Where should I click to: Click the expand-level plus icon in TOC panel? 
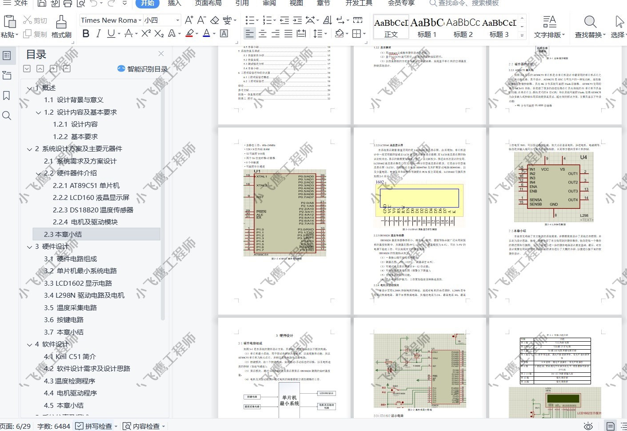(53, 68)
